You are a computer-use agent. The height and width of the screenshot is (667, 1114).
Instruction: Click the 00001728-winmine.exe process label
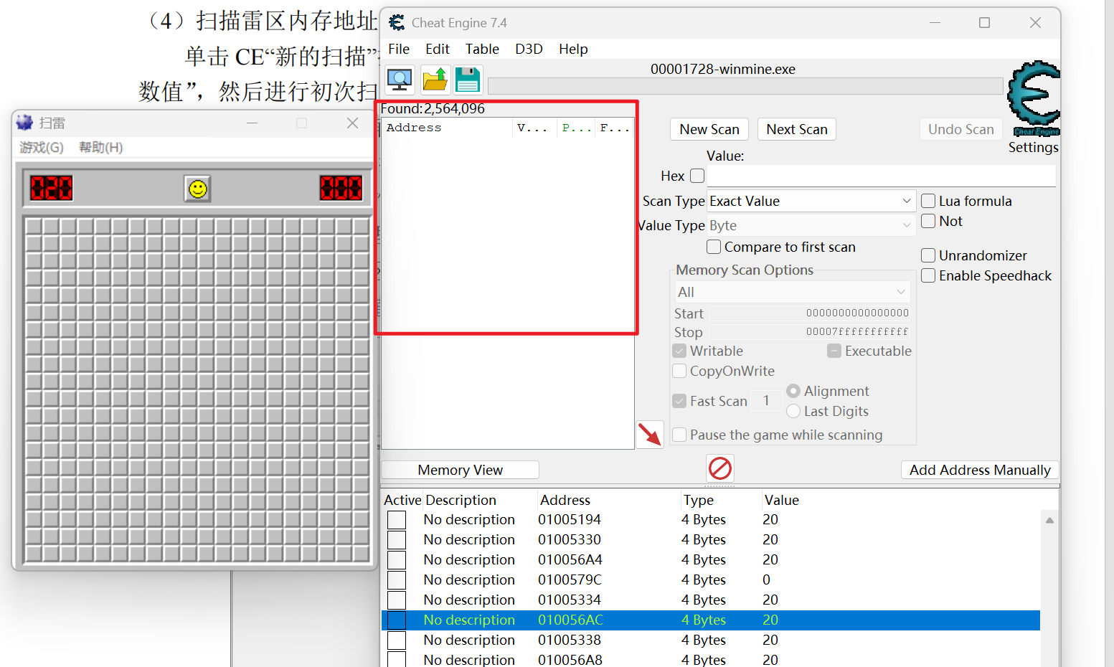[x=723, y=69]
